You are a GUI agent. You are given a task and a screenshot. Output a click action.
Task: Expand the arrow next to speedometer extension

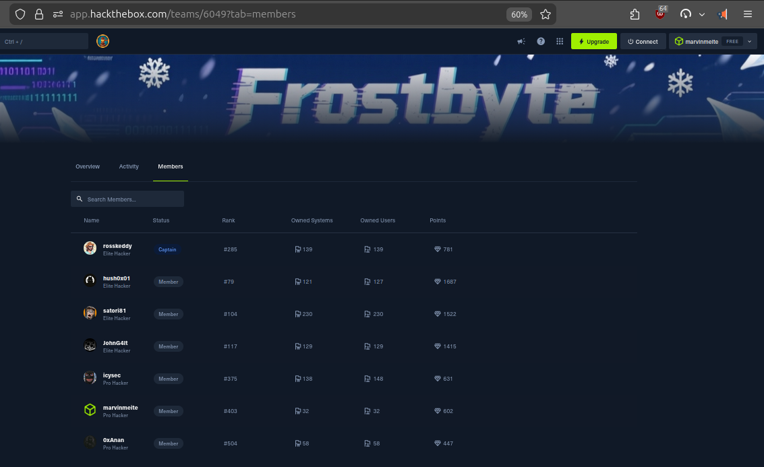pyautogui.click(x=702, y=14)
